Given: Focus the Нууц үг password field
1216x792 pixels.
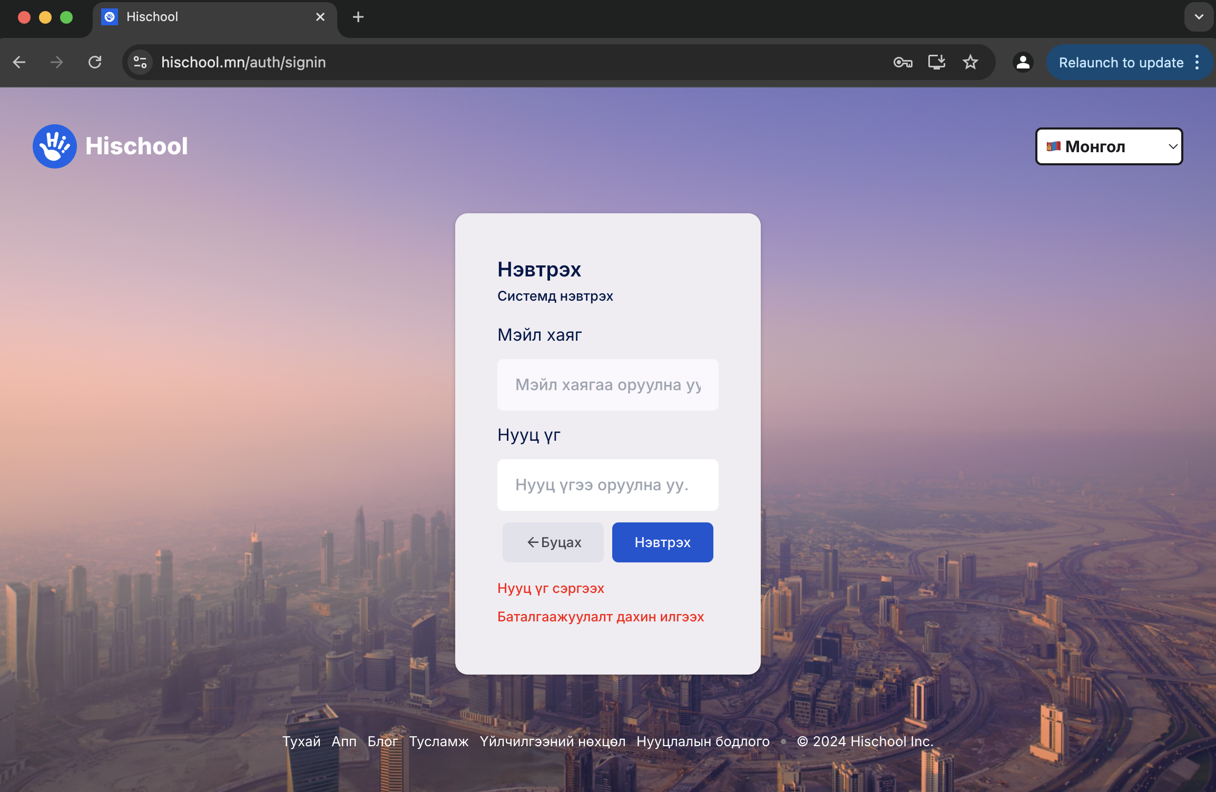Looking at the screenshot, I should pos(607,485).
